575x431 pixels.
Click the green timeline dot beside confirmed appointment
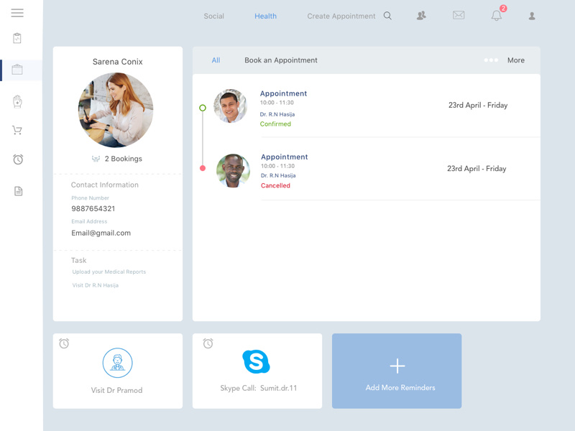click(x=203, y=107)
